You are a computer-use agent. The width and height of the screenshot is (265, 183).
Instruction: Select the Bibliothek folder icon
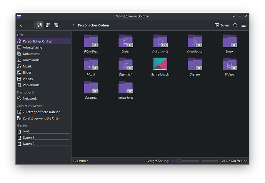[91, 41]
